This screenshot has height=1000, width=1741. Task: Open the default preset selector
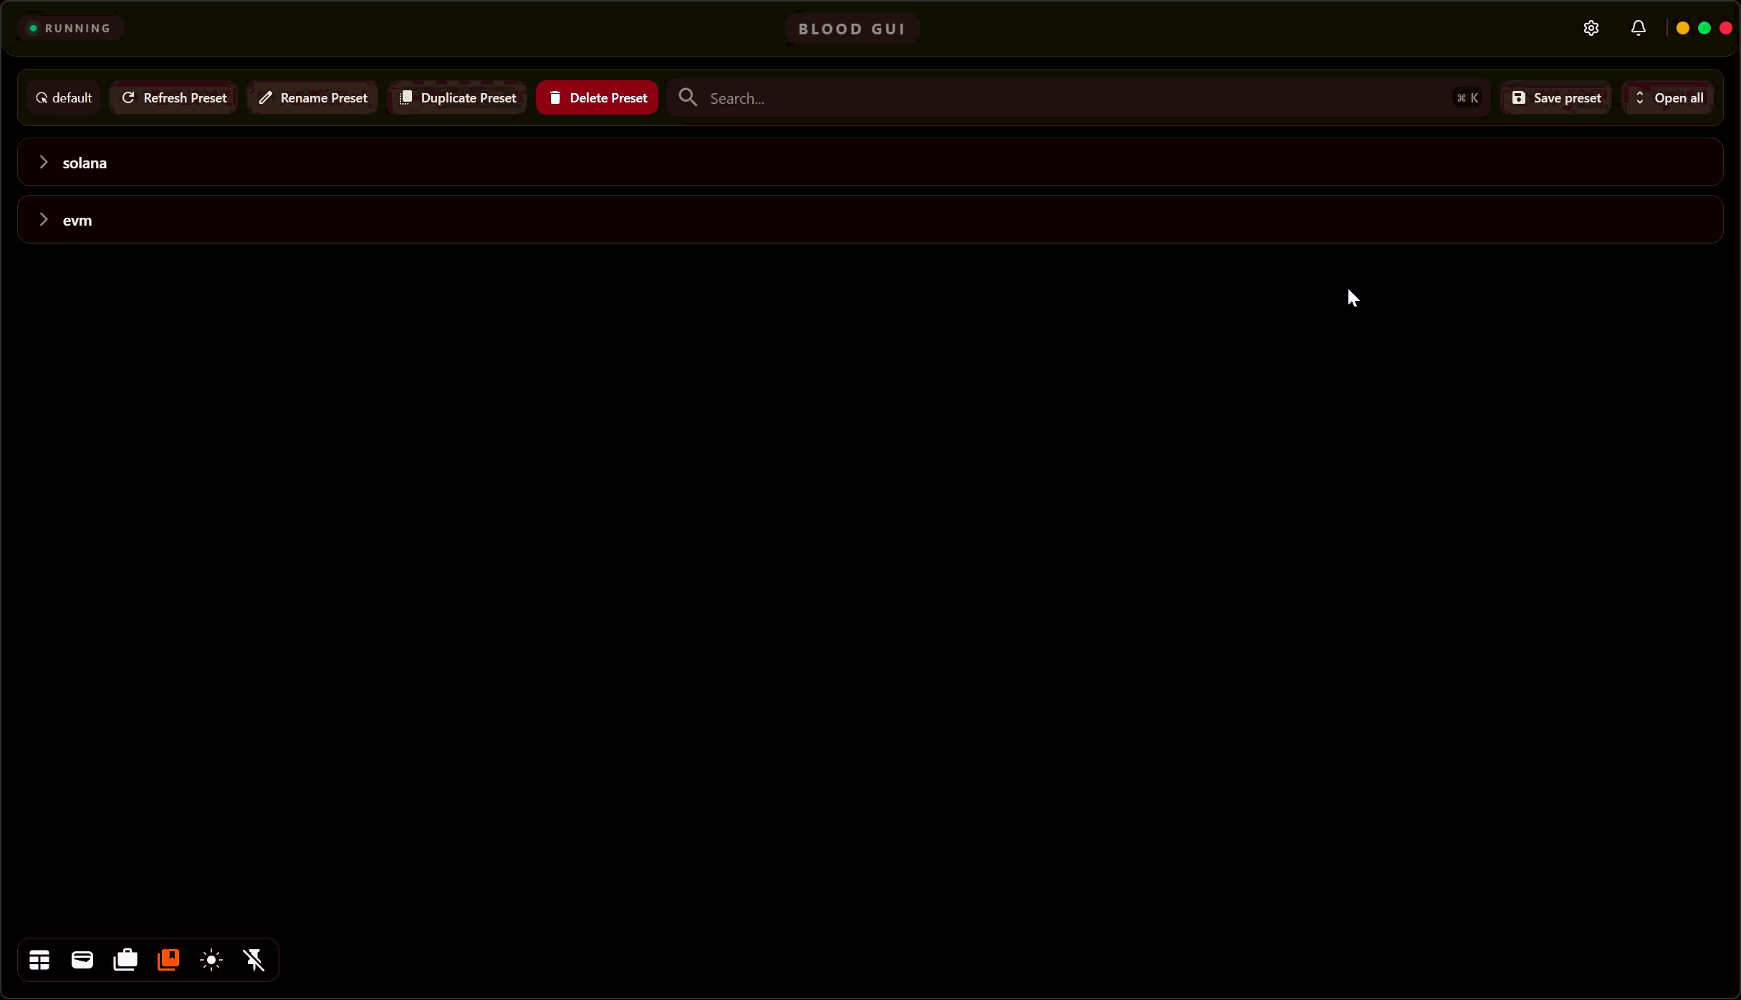coord(64,97)
